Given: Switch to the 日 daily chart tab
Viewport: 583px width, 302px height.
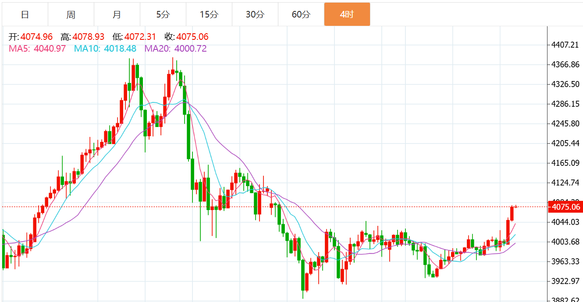Looking at the screenshot, I should pos(25,14).
